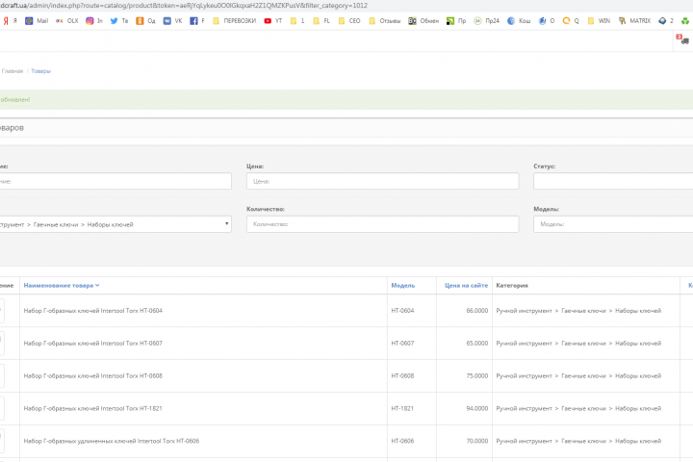Open the Кош bookmark
This screenshot has width=693, height=462.
click(519, 21)
